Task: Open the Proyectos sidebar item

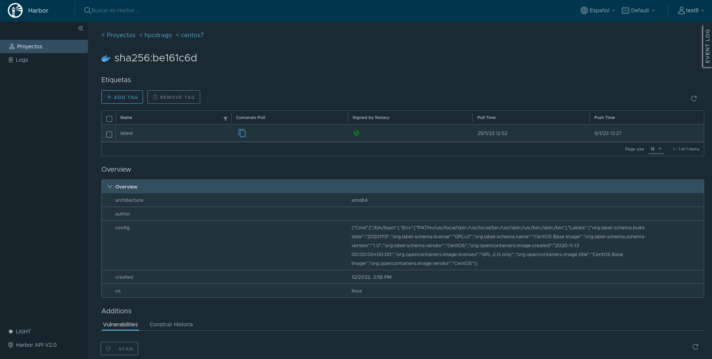Action: pos(44,46)
